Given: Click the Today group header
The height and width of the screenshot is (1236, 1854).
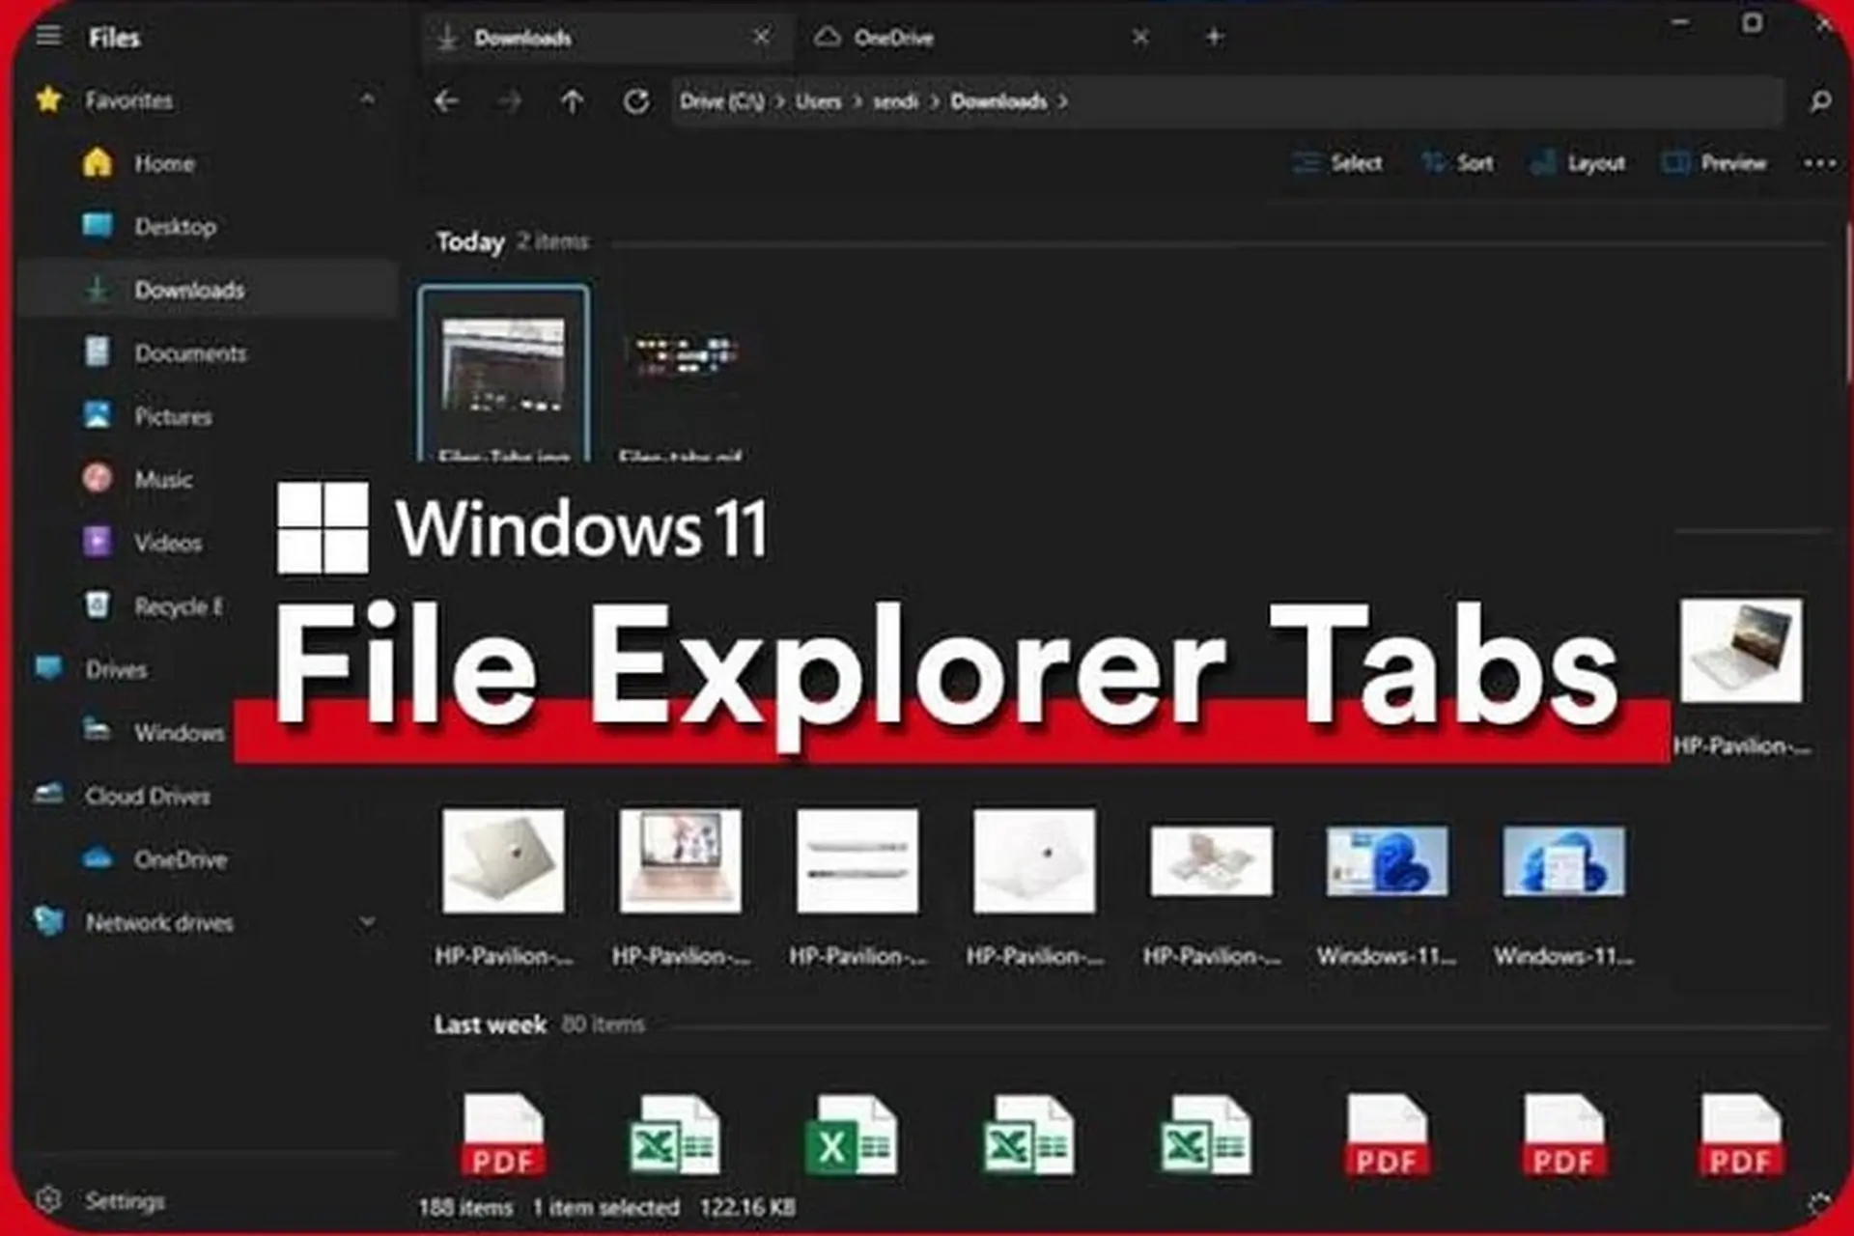Looking at the screenshot, I should coord(470,241).
